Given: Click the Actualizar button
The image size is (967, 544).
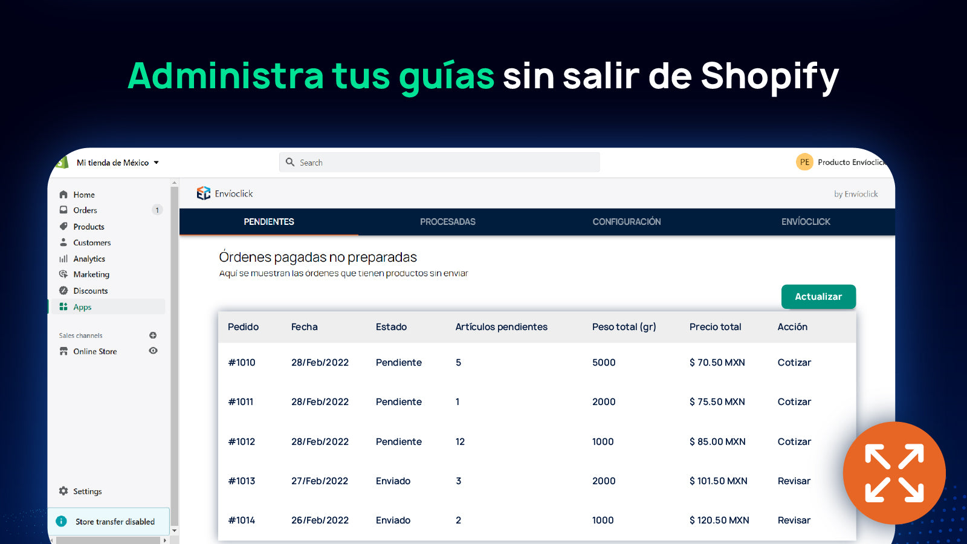Looking at the screenshot, I should [818, 297].
